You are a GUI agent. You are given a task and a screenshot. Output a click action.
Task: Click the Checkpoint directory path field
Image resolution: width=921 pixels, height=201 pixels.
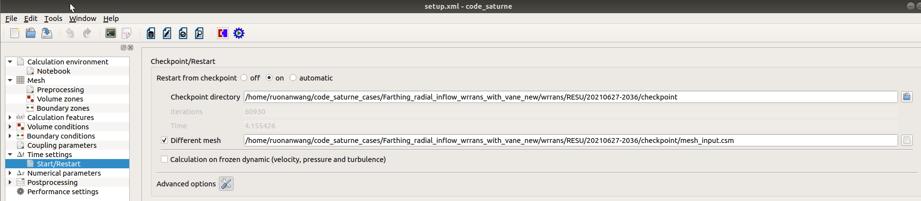pyautogui.click(x=570, y=97)
